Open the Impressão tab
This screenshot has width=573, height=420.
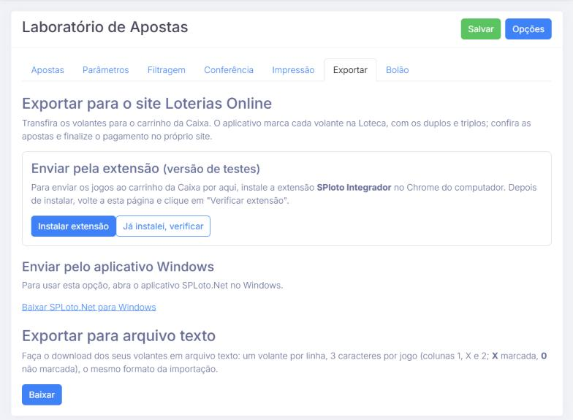pos(293,70)
